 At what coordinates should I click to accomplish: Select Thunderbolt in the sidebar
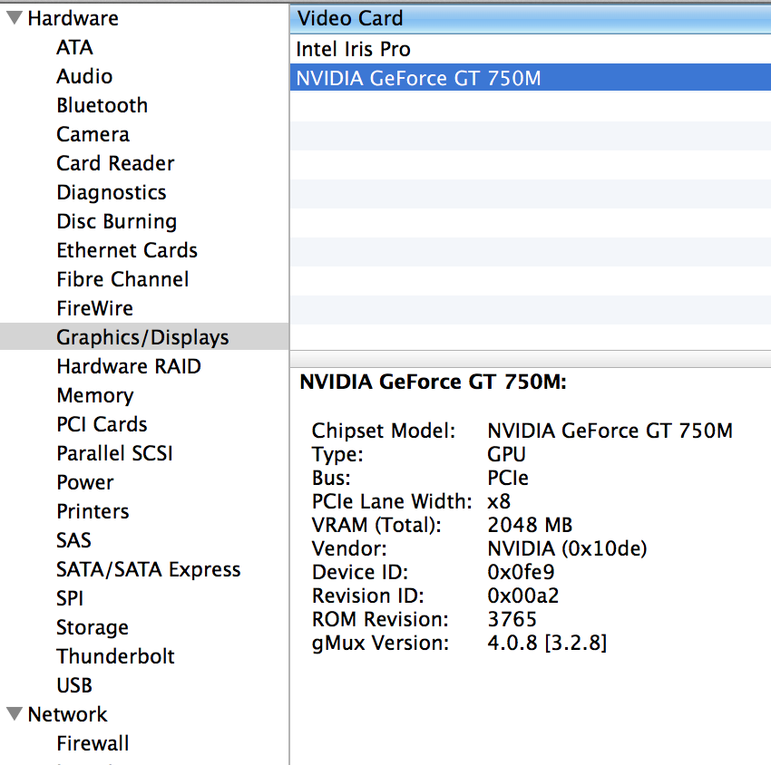tap(115, 656)
